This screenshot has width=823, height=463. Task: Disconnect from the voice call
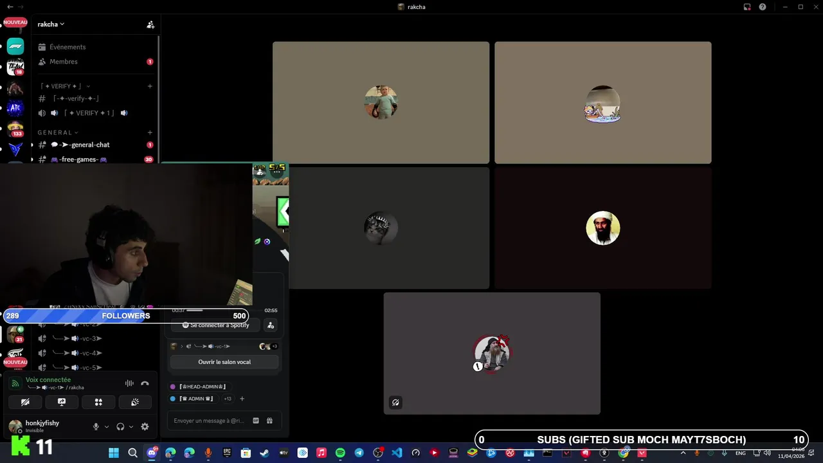click(x=145, y=383)
